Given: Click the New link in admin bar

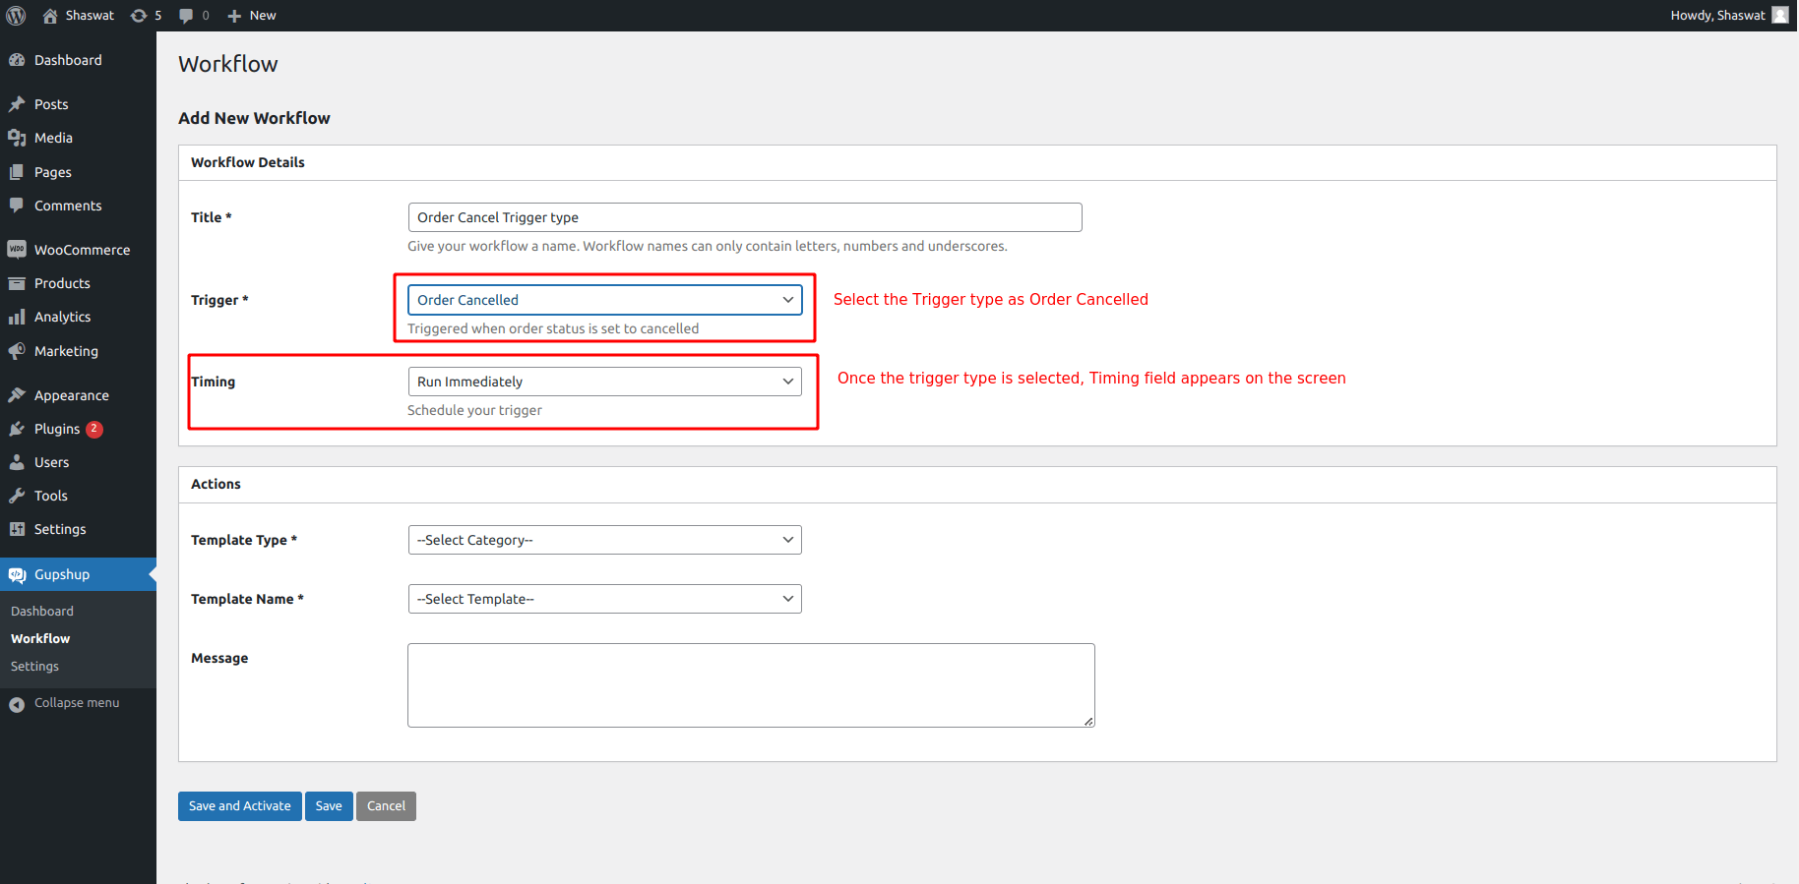Looking at the screenshot, I should [263, 16].
